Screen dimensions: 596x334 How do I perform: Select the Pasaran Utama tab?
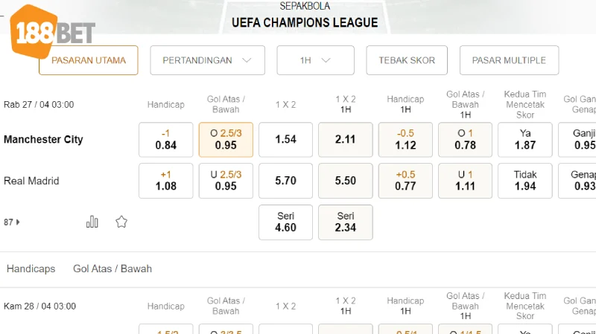pyautogui.click(x=89, y=60)
